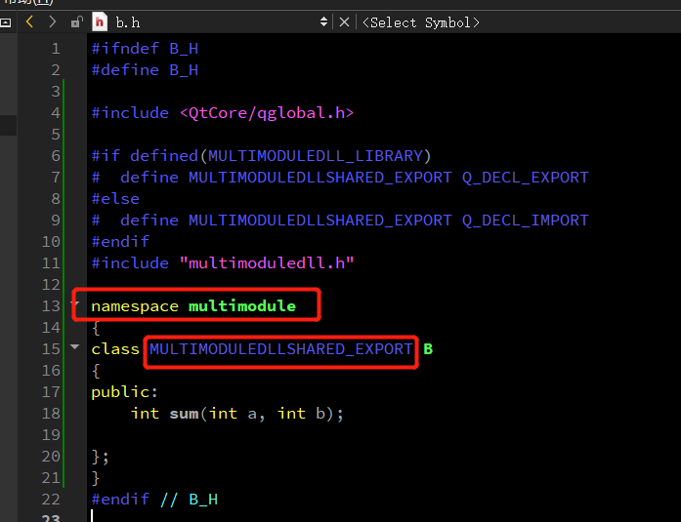Image resolution: width=681 pixels, height=522 pixels.
Task: Open the b.h file selector dropdown
Action: 323,21
